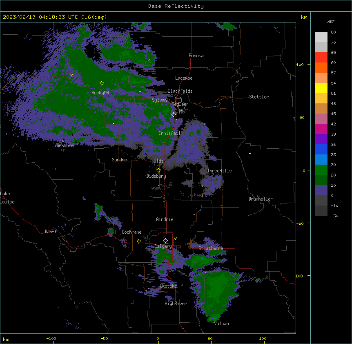The image size is (352, 344).
Task: Click the ThreeHills city label
Action: click(x=219, y=171)
